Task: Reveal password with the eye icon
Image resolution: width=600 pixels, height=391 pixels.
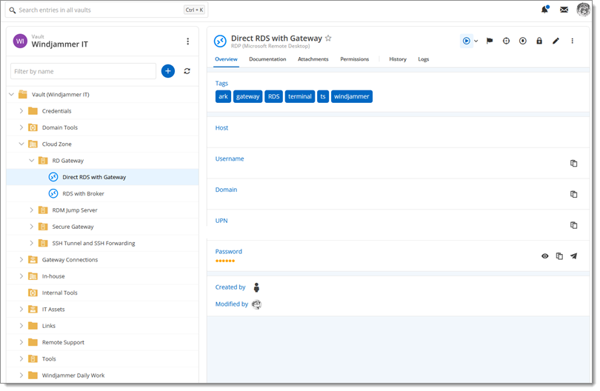Action: click(x=545, y=256)
